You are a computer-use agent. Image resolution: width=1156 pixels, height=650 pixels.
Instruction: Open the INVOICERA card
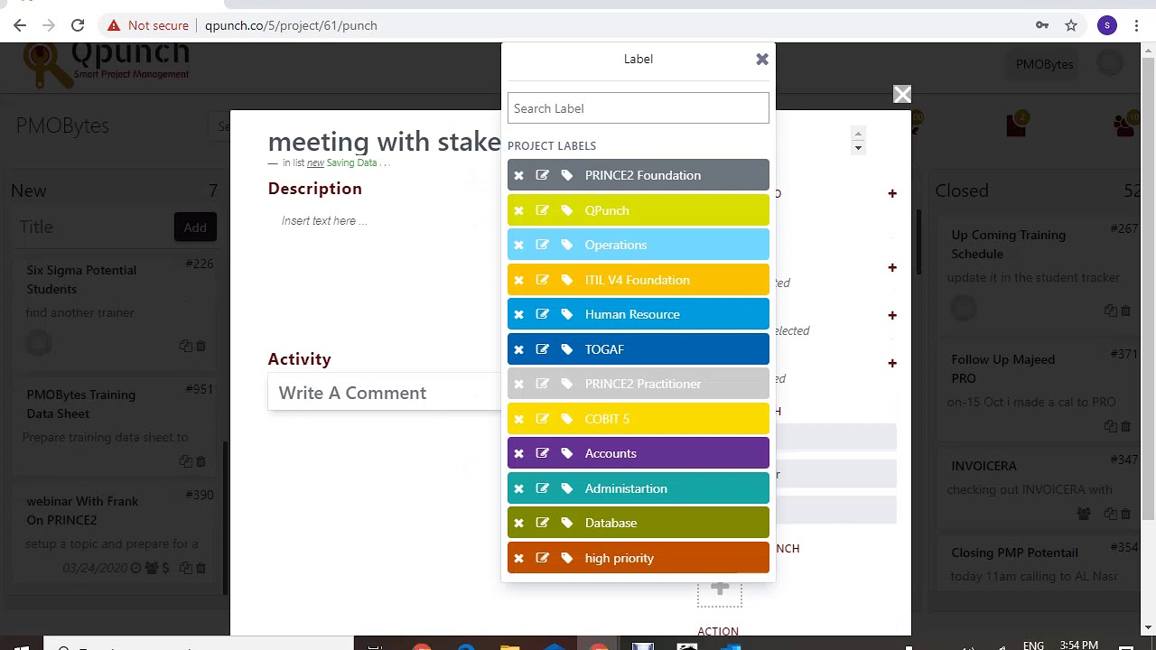[984, 466]
